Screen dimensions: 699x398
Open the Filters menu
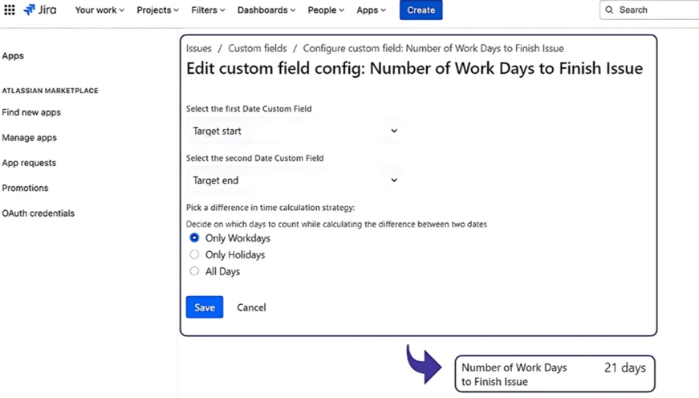coord(208,10)
